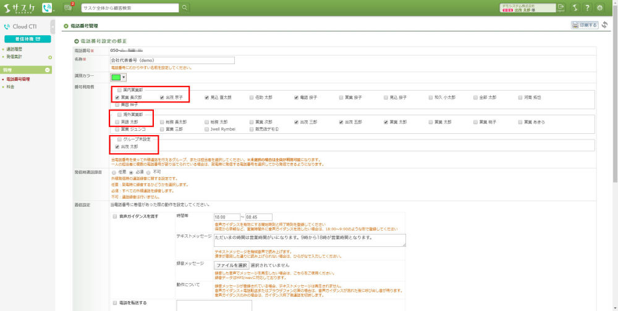
Task: Open 通話履歴 in the sidebar
Action: [x=14, y=49]
